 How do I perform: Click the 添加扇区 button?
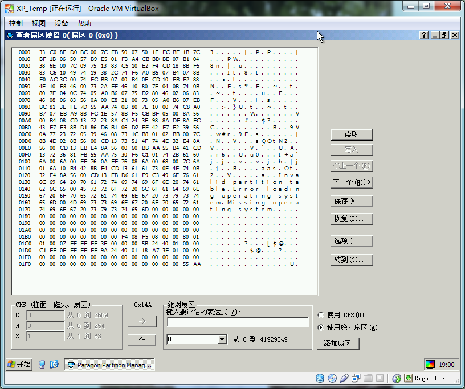pos(338,343)
